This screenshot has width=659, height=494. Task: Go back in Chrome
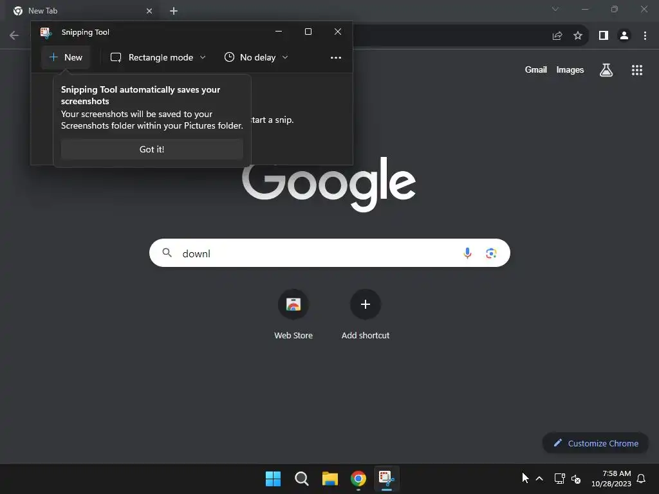[x=14, y=35]
